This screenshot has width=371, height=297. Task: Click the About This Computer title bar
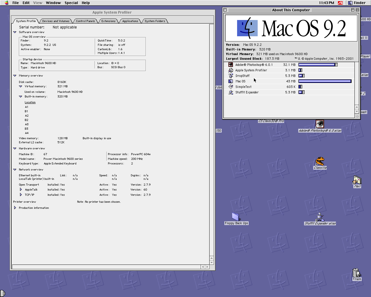291,10
